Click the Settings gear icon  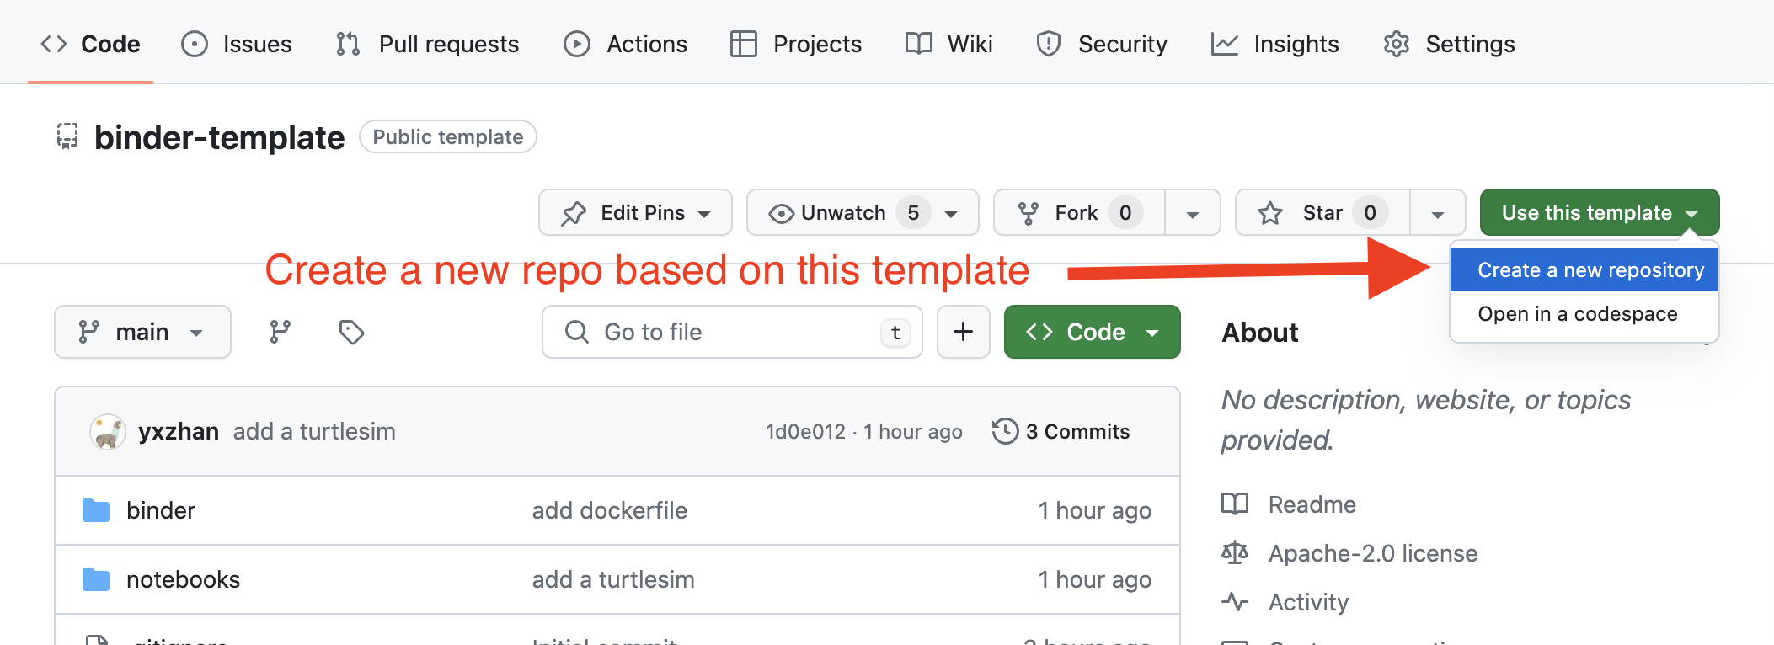click(1396, 44)
